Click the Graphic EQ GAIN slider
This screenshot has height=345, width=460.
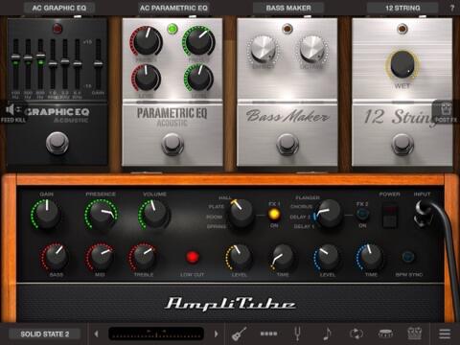click(99, 64)
